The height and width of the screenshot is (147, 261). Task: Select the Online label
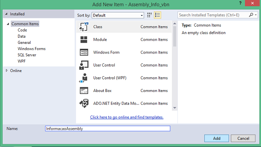click(x=16, y=70)
